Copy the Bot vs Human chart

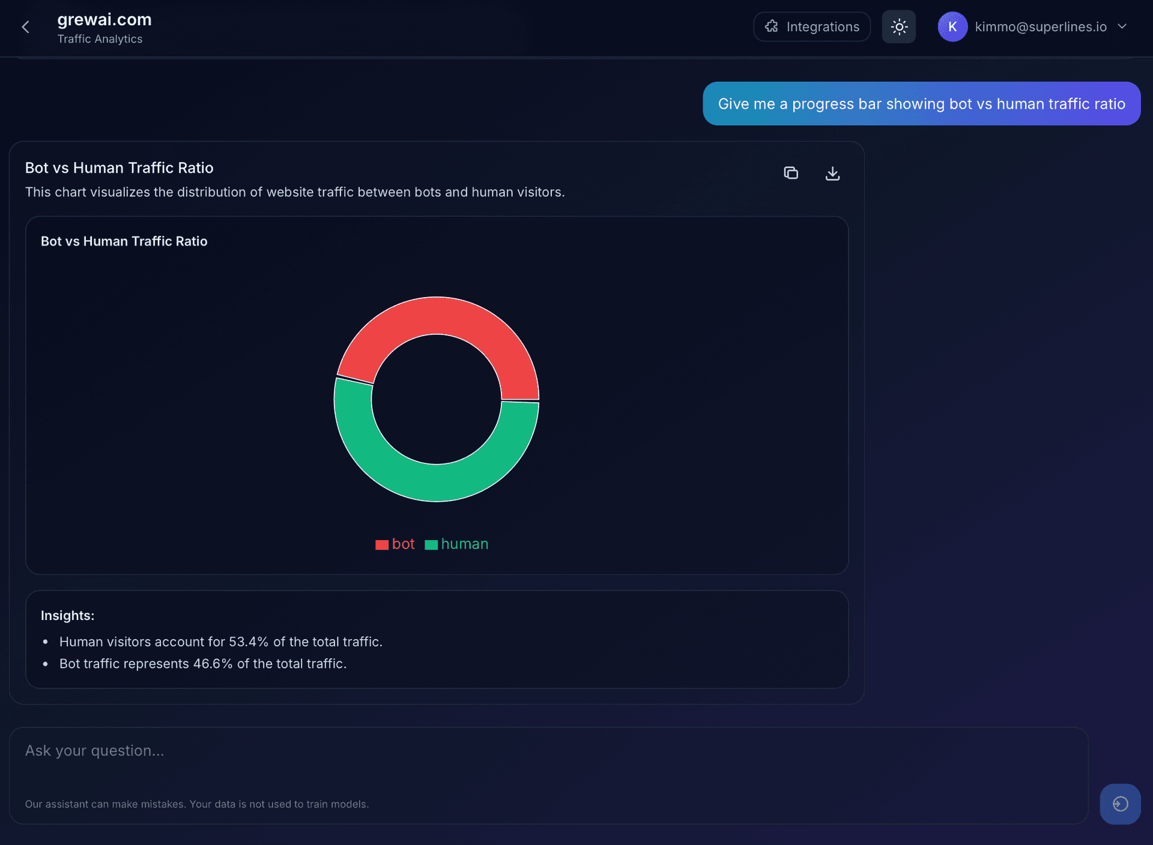[x=791, y=173]
